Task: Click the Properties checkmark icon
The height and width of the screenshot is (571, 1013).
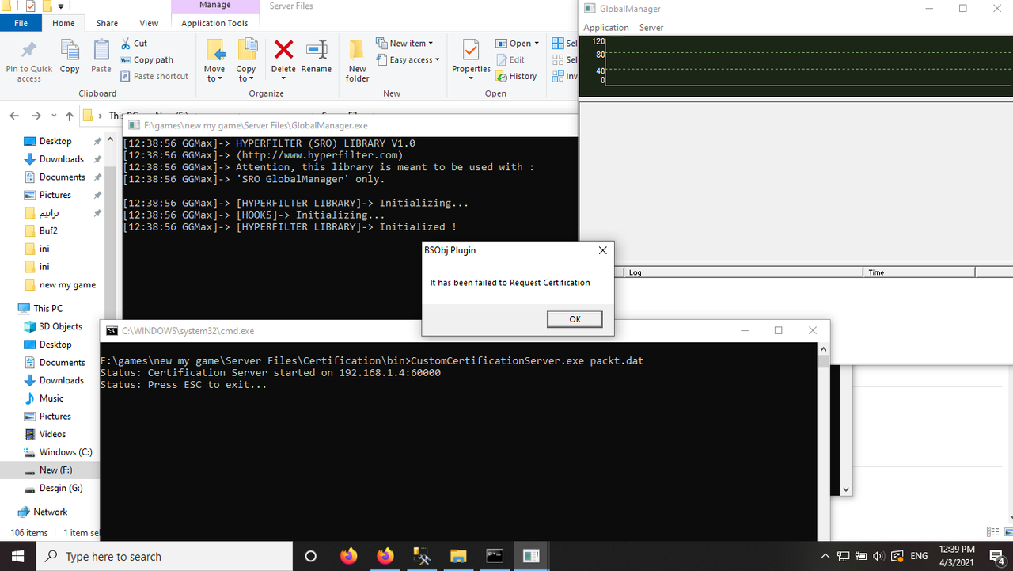Action: click(x=471, y=50)
